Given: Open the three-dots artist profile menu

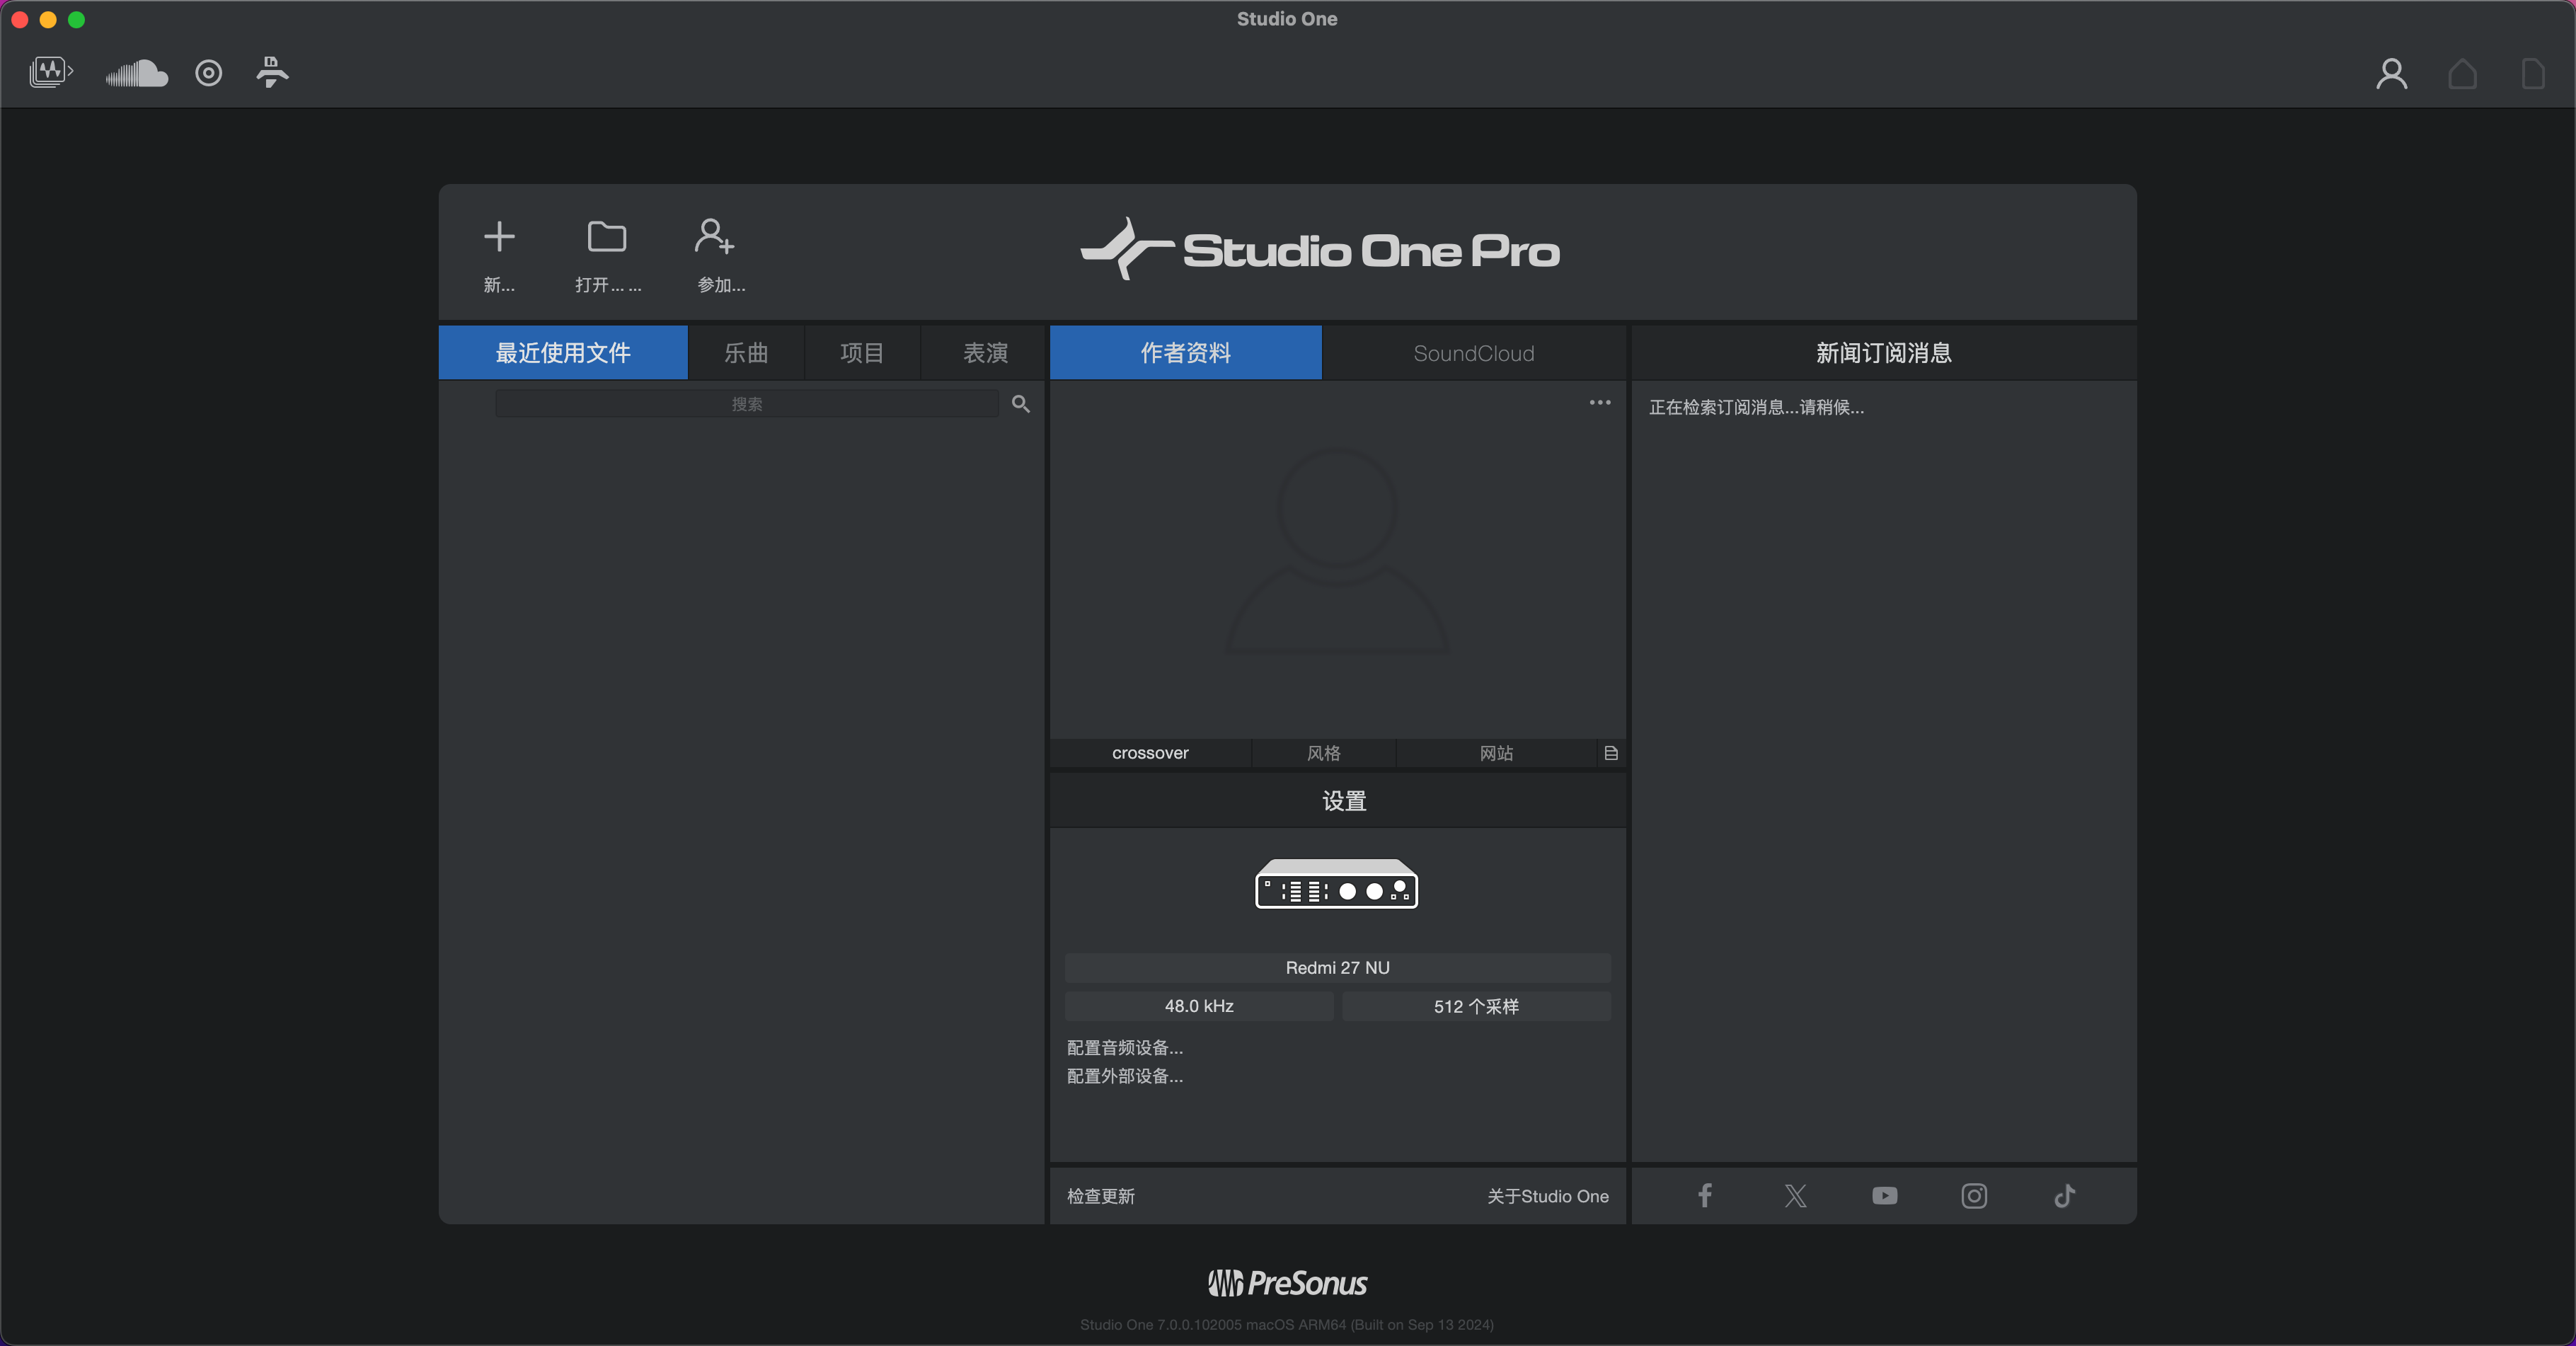Looking at the screenshot, I should tap(1599, 403).
